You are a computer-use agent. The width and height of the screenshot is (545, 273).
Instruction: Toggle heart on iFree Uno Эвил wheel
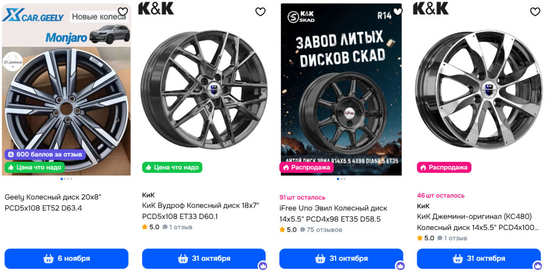click(x=398, y=12)
